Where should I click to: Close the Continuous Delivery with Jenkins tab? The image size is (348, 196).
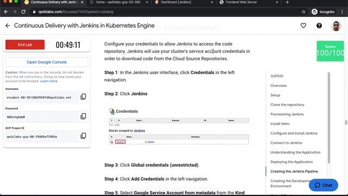pyautogui.click(x=82, y=2)
